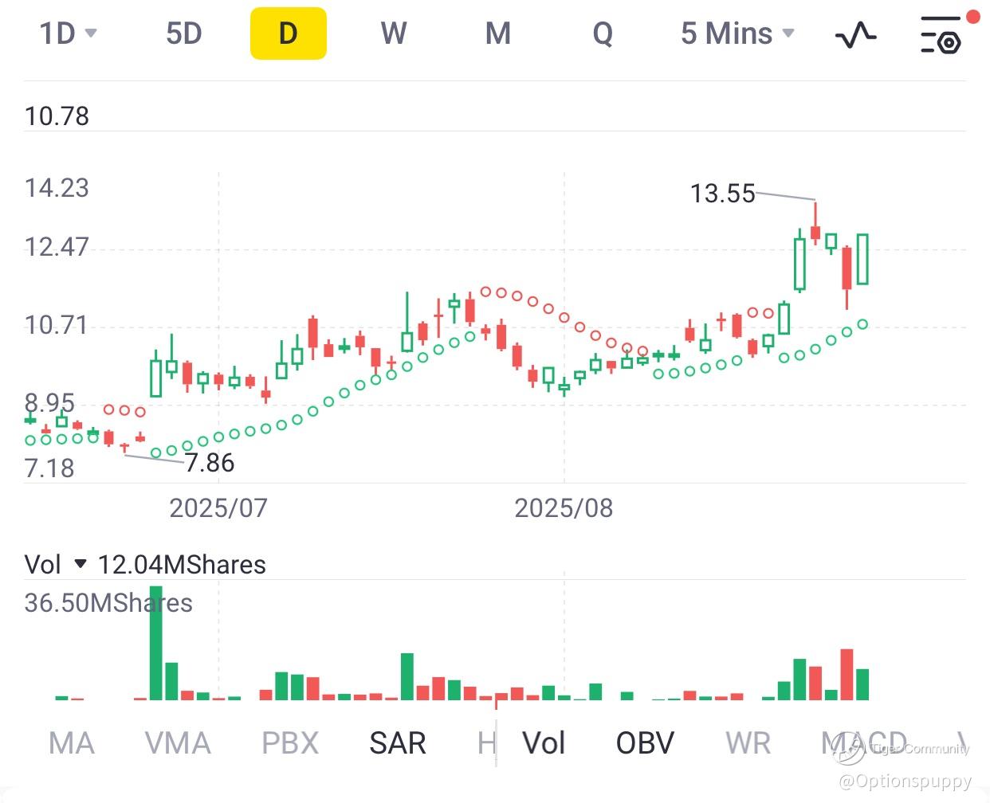
Task: Click the 14.23 price axis label
Action: pos(57,188)
